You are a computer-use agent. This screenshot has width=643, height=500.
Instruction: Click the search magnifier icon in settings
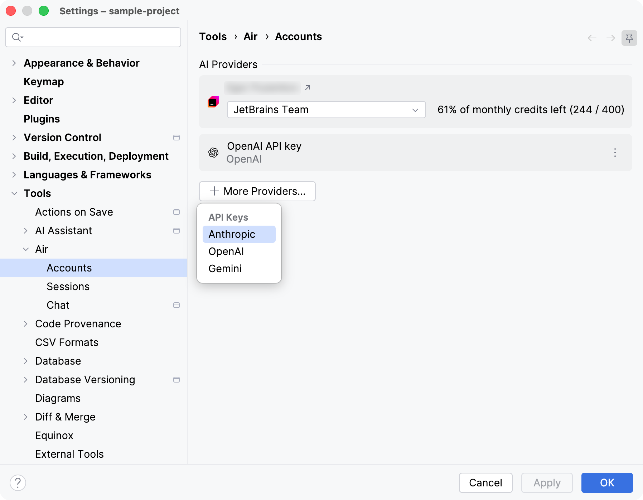tap(17, 37)
